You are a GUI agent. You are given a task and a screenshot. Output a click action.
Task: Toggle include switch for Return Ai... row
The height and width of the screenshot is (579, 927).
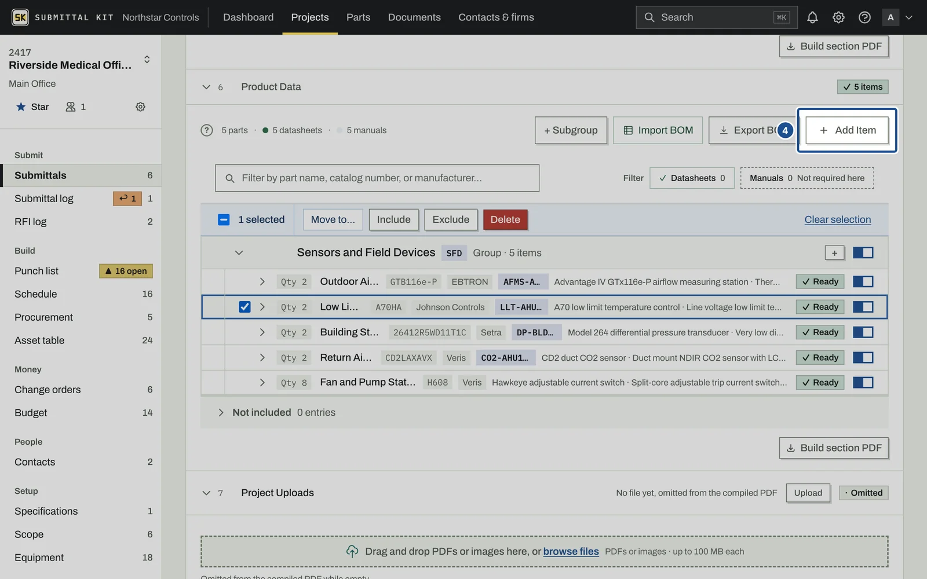863,357
